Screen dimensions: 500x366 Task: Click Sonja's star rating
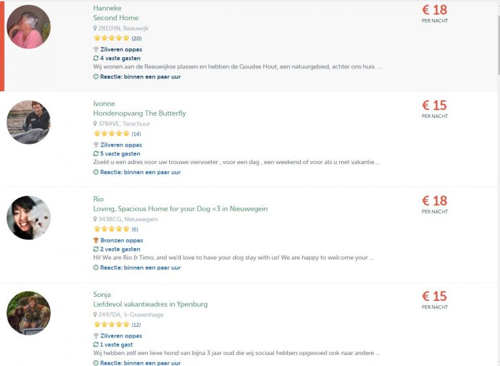click(x=111, y=324)
